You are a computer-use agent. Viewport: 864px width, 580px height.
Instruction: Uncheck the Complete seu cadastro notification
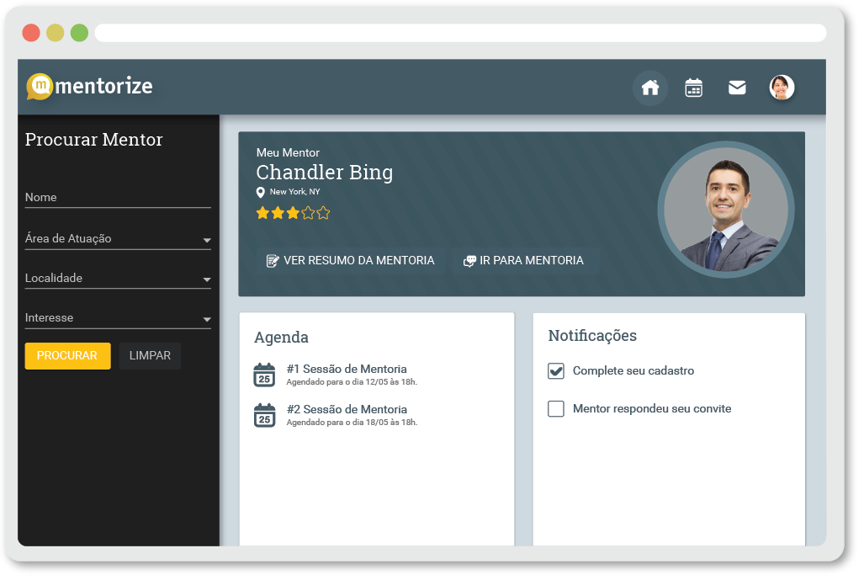(x=555, y=370)
